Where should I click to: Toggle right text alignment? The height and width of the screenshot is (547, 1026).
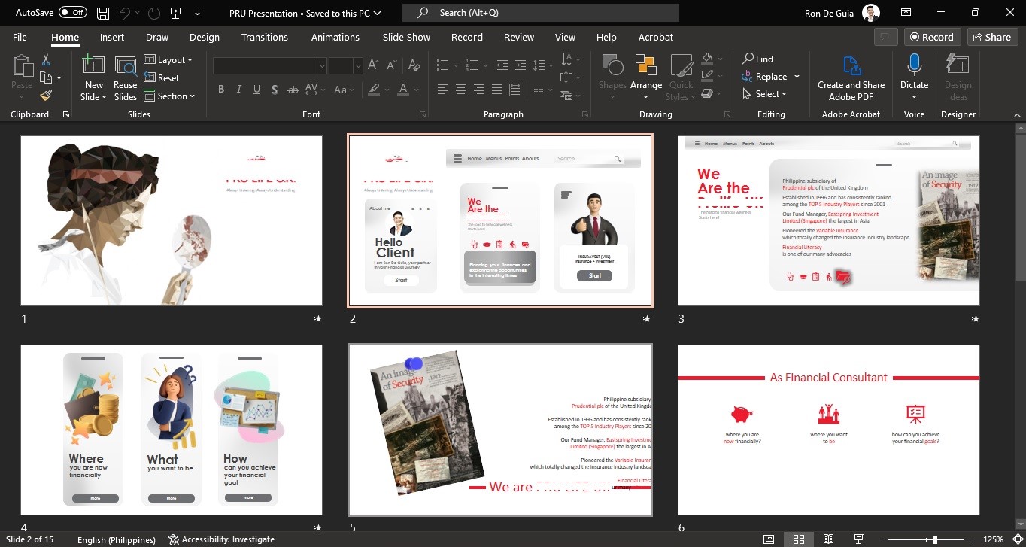478,90
